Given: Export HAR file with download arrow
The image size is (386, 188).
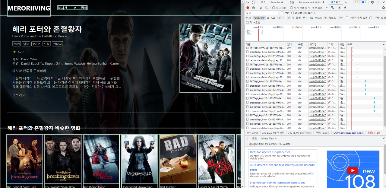Looking at the screenshot, I should [x=345, y=8].
